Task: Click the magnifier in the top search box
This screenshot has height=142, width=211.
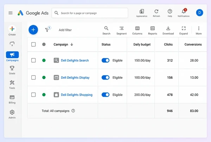Action: point(56,13)
